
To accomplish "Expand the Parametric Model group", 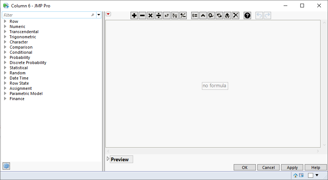I will (x=5, y=93).
